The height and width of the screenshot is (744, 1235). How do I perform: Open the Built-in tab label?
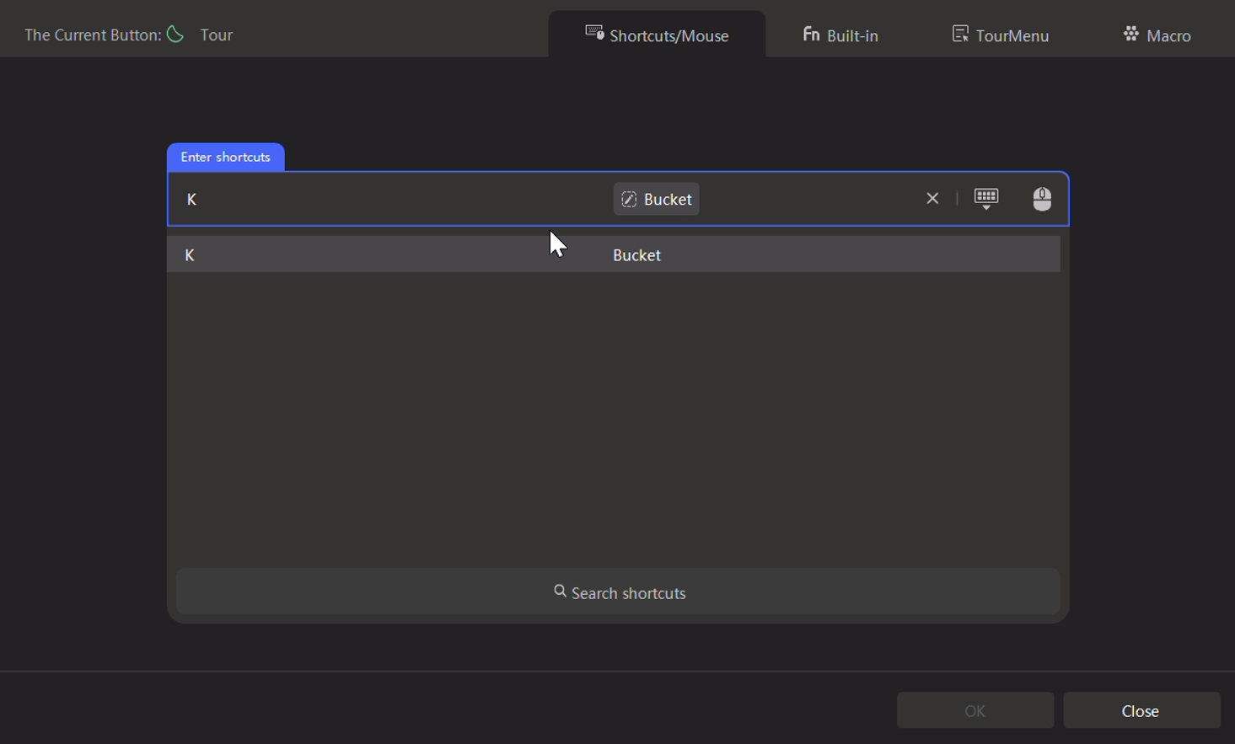point(852,35)
